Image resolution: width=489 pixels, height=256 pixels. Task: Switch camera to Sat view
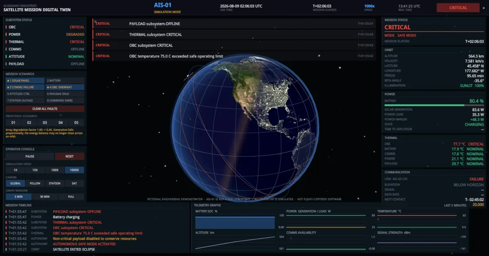click(x=75, y=184)
